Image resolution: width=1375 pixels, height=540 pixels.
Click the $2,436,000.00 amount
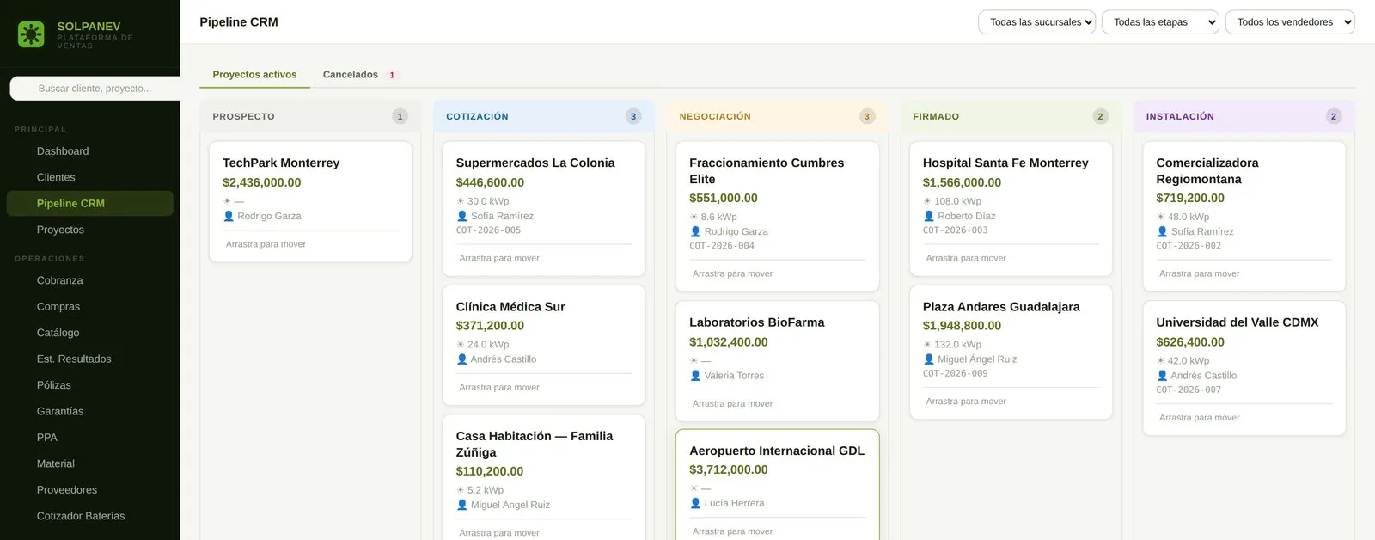point(262,182)
